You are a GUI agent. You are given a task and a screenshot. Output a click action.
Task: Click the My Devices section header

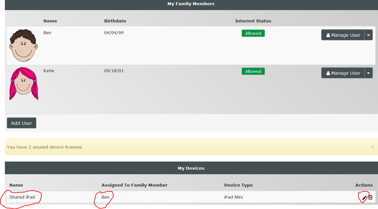(x=191, y=168)
